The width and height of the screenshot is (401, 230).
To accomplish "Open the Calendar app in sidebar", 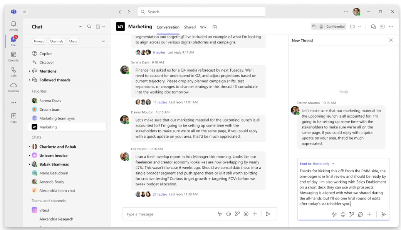I will (x=13, y=57).
